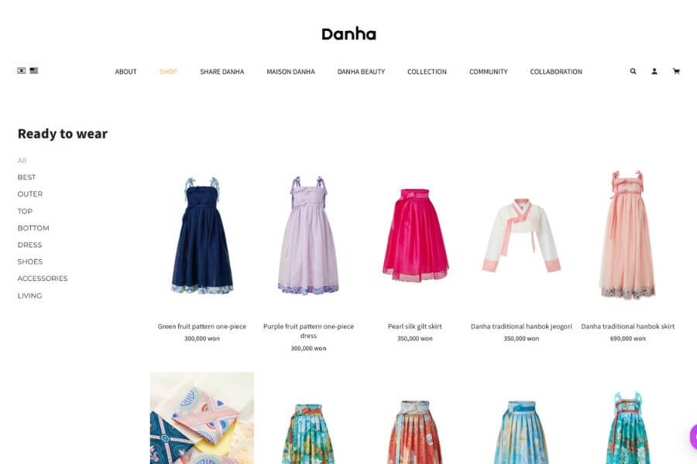Open the user account icon
697x464 pixels.
654,71
